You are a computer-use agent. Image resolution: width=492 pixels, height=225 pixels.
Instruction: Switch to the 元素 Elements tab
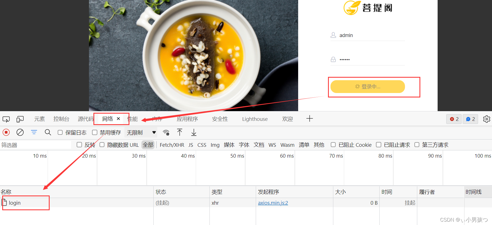pyautogui.click(x=39, y=119)
